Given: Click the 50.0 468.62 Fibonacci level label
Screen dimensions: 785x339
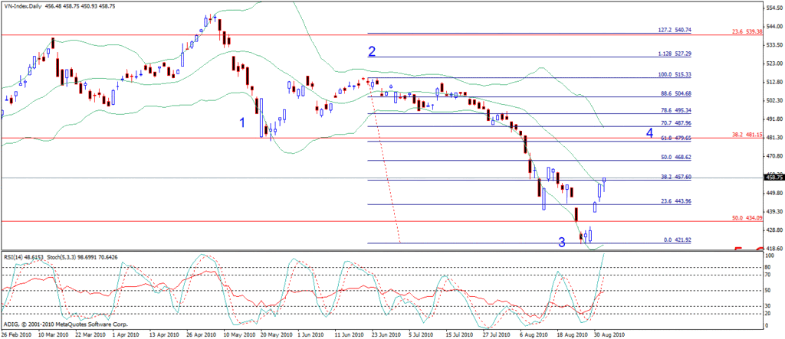Looking at the screenshot, I should 675,157.
